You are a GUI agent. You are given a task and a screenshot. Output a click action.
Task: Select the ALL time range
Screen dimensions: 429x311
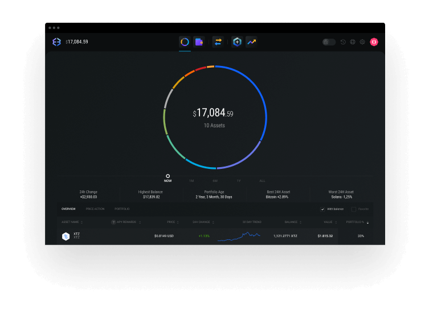pyautogui.click(x=262, y=181)
